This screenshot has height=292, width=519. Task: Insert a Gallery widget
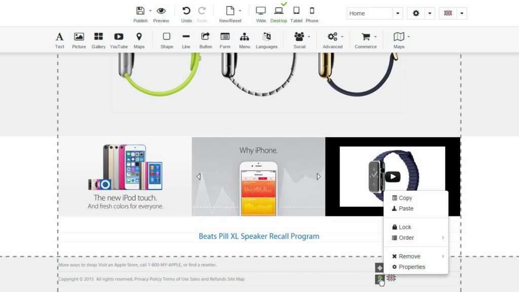click(98, 41)
